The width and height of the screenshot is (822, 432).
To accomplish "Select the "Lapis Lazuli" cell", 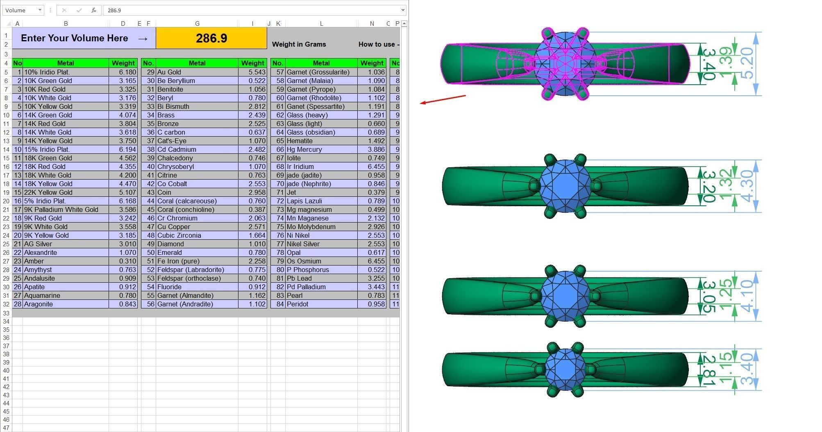I will [321, 201].
